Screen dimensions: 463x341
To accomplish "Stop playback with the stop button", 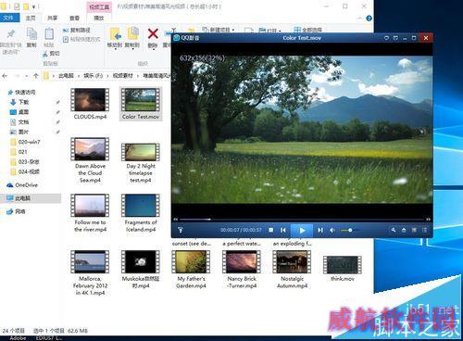I will click(x=270, y=230).
